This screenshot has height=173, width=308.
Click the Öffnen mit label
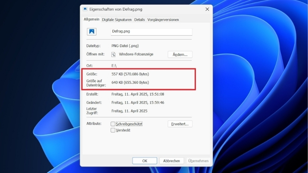pyautogui.click(x=95, y=54)
